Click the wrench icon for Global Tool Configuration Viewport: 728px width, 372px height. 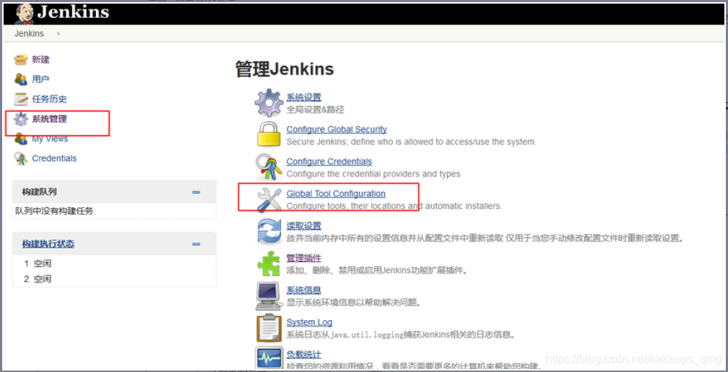pyautogui.click(x=269, y=199)
